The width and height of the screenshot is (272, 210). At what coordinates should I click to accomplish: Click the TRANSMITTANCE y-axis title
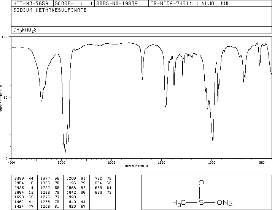[1, 98]
